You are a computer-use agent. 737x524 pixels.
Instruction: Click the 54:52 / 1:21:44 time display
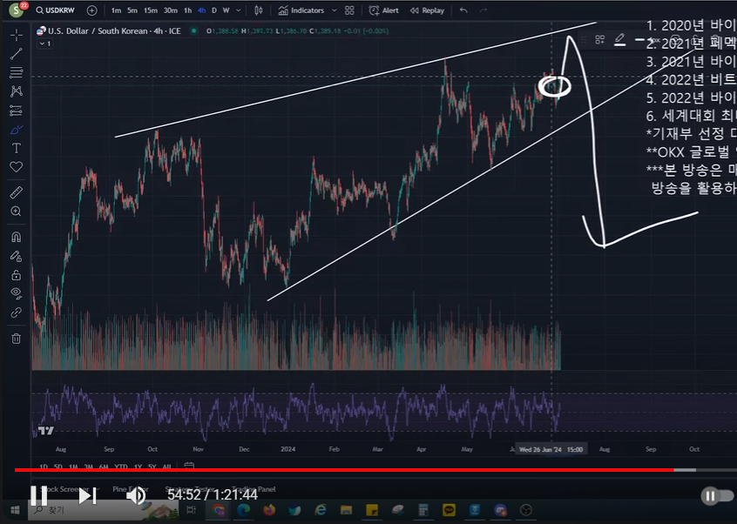tap(213, 494)
